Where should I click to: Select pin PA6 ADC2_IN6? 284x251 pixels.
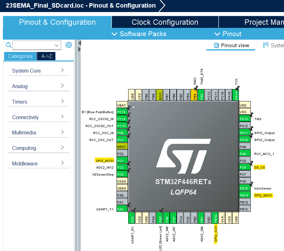(167, 218)
